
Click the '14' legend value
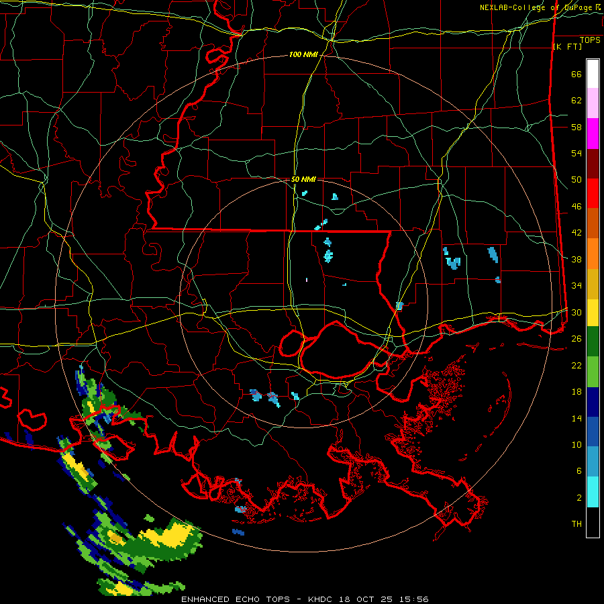point(576,418)
